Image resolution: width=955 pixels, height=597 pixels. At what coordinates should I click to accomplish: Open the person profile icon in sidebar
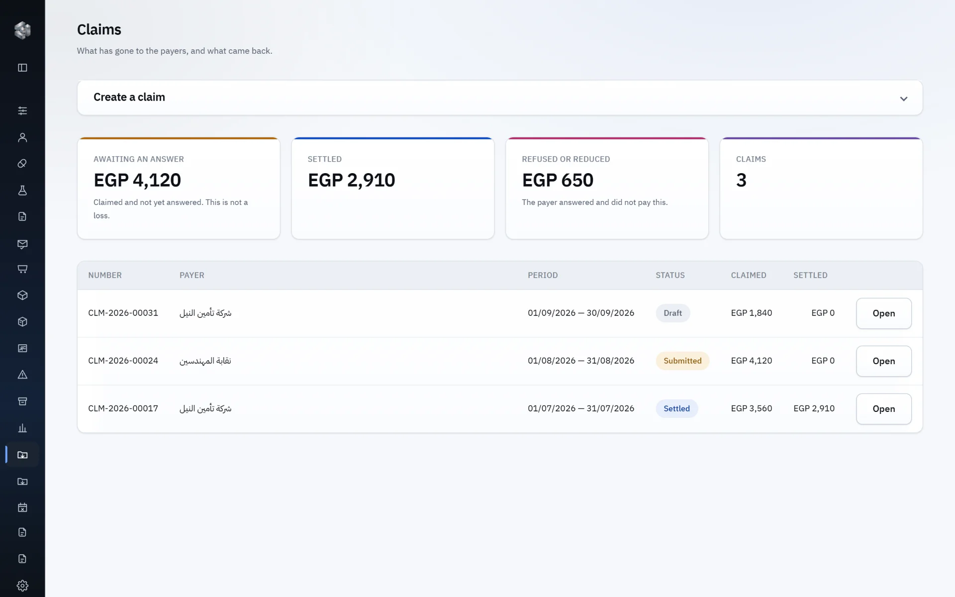tap(22, 137)
